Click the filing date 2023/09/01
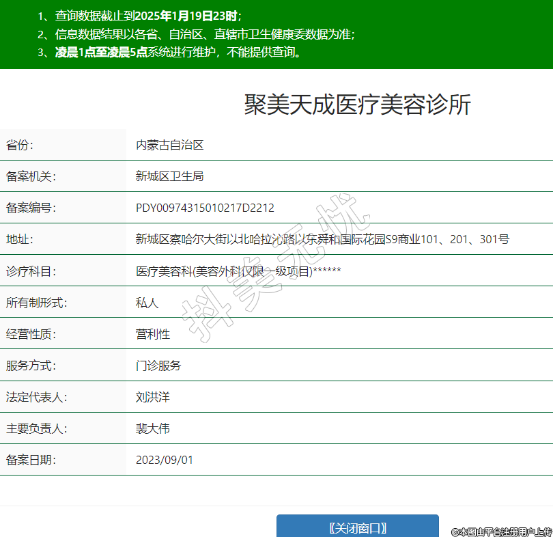 click(x=165, y=460)
